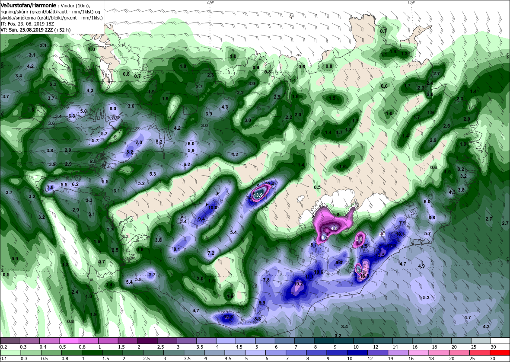
Task: Click the 7.7 precipitation value
Action: coord(152,275)
